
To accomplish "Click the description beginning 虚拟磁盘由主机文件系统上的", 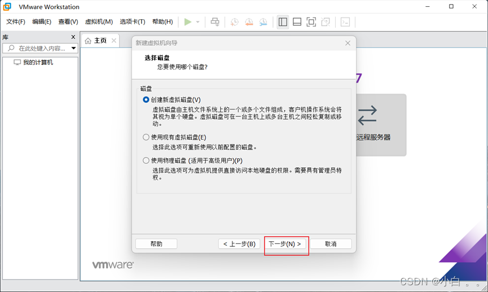I will (x=247, y=116).
